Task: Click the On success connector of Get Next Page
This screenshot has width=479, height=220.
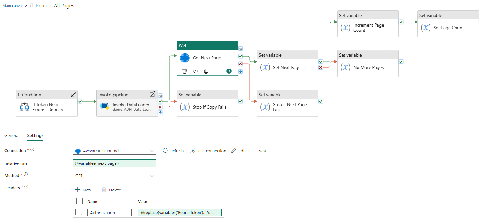Action: (x=240, y=56)
